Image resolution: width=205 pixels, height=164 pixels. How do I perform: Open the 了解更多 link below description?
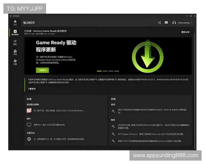click(x=32, y=89)
